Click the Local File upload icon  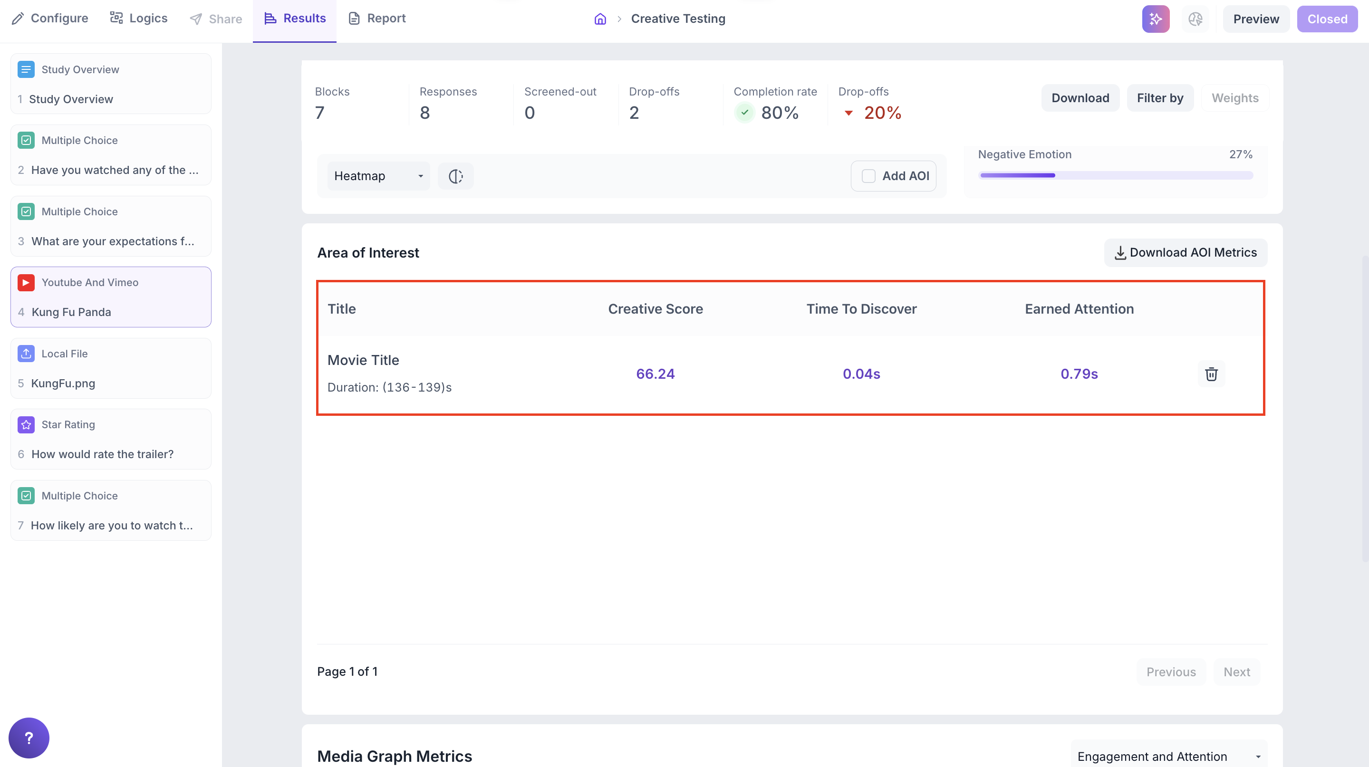pos(26,354)
